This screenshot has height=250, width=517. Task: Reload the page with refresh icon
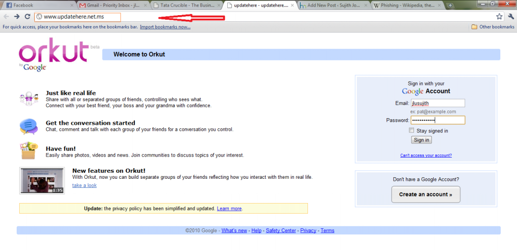tap(27, 17)
